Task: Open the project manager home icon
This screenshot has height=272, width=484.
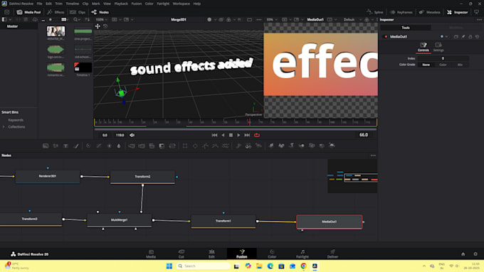Action: click(x=463, y=254)
